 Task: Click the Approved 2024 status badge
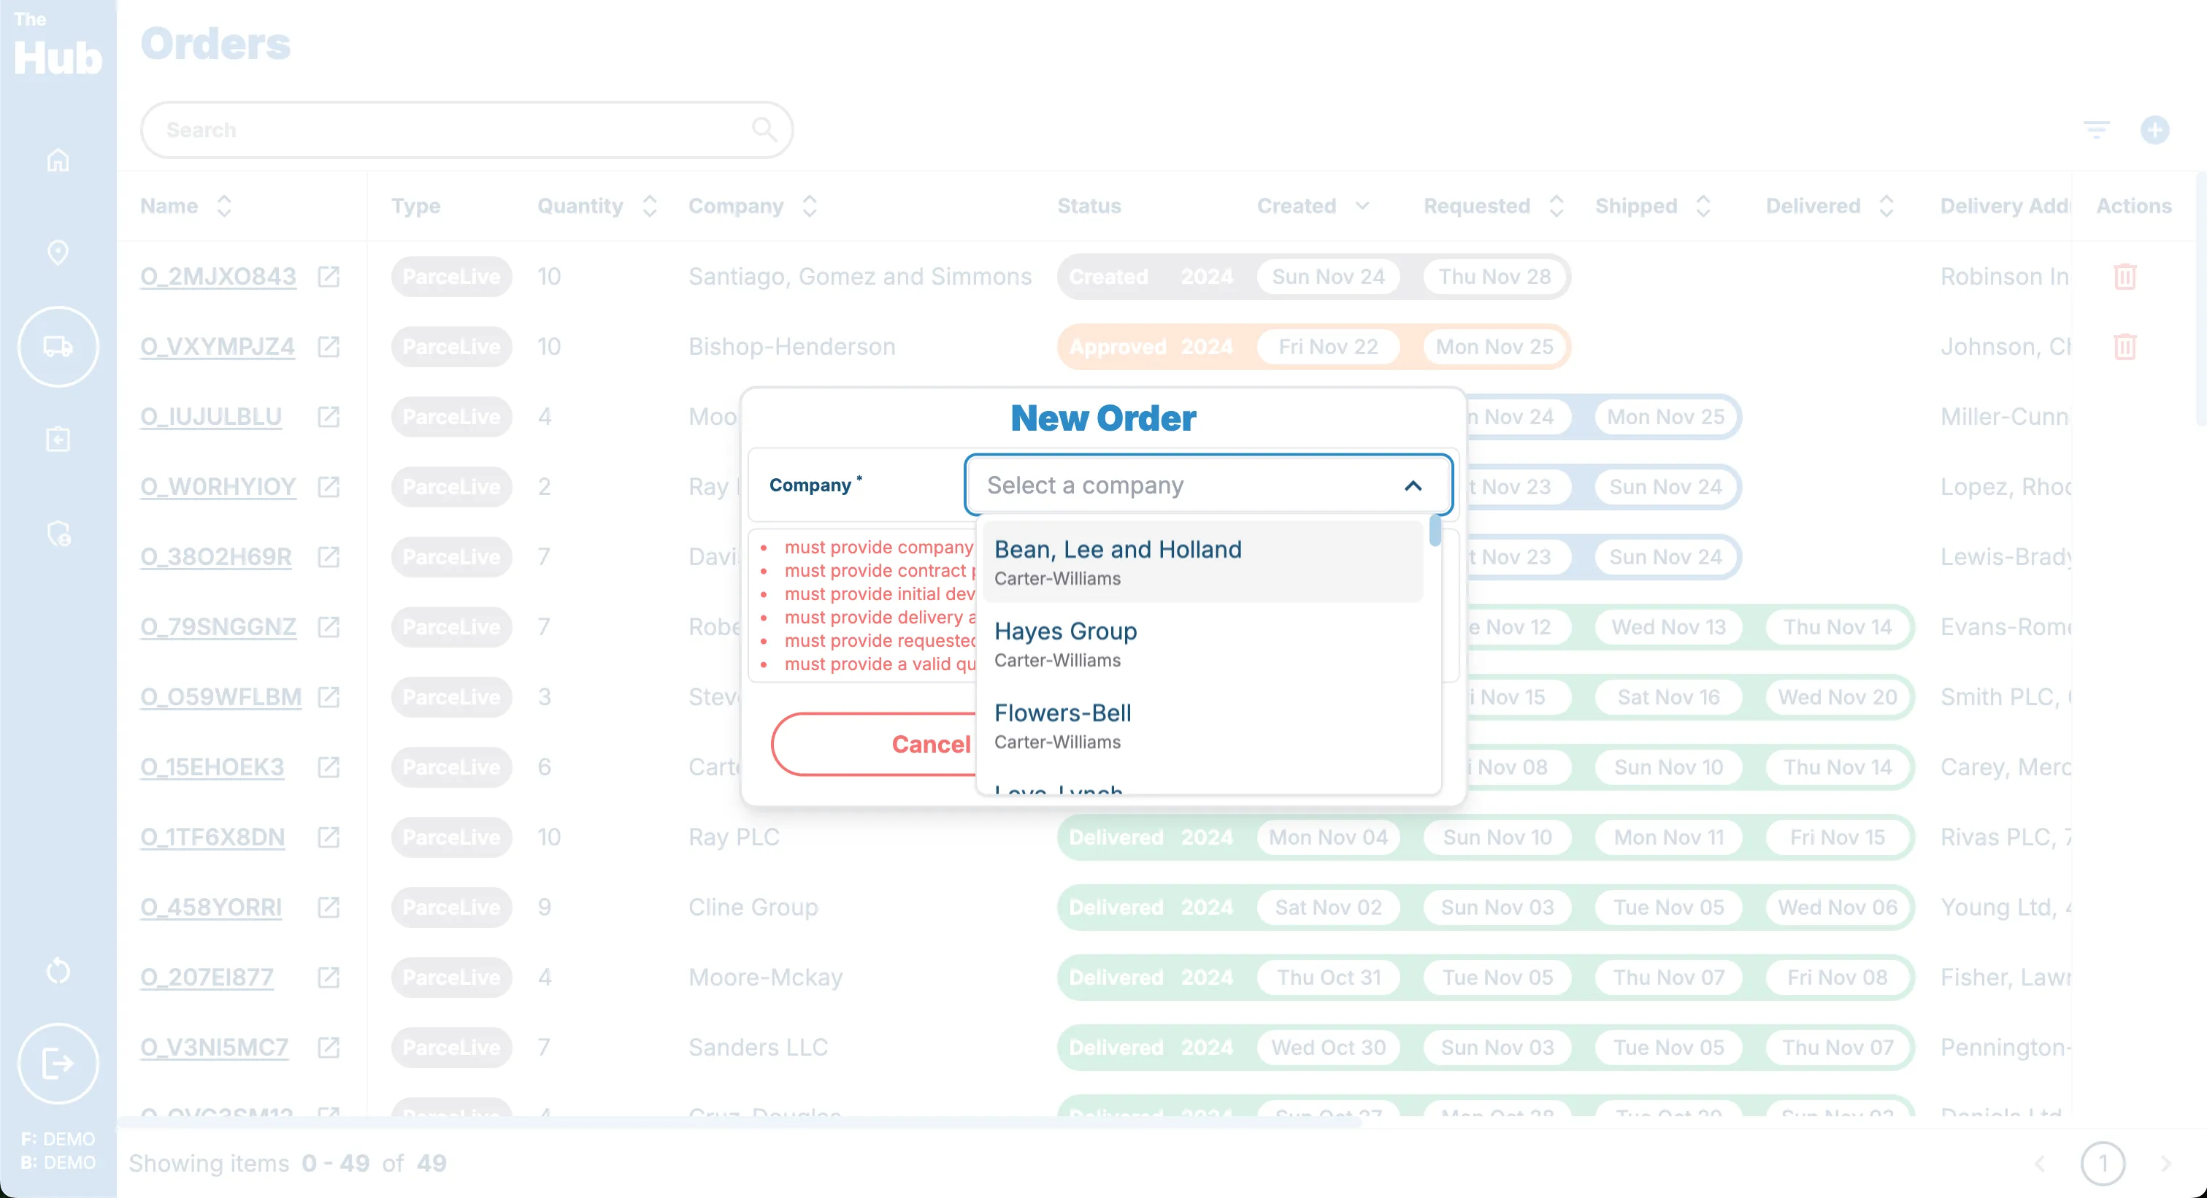click(x=1151, y=347)
